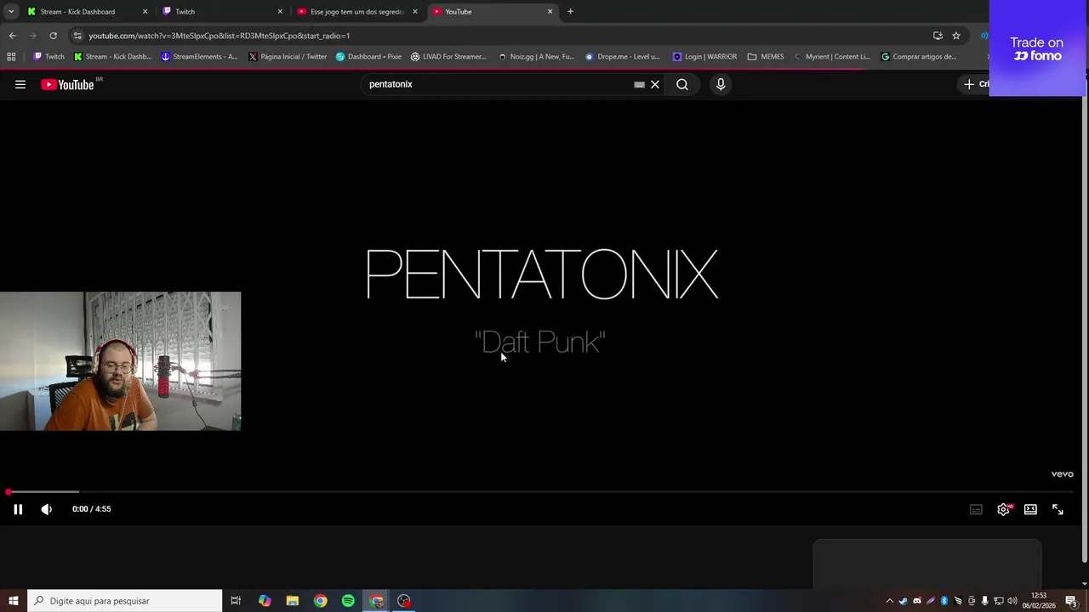
Task: Mute the video volume
Action: pyautogui.click(x=47, y=509)
